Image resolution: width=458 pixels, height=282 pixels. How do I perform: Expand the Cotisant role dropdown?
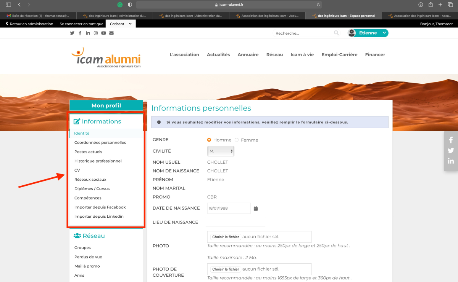tap(120, 24)
